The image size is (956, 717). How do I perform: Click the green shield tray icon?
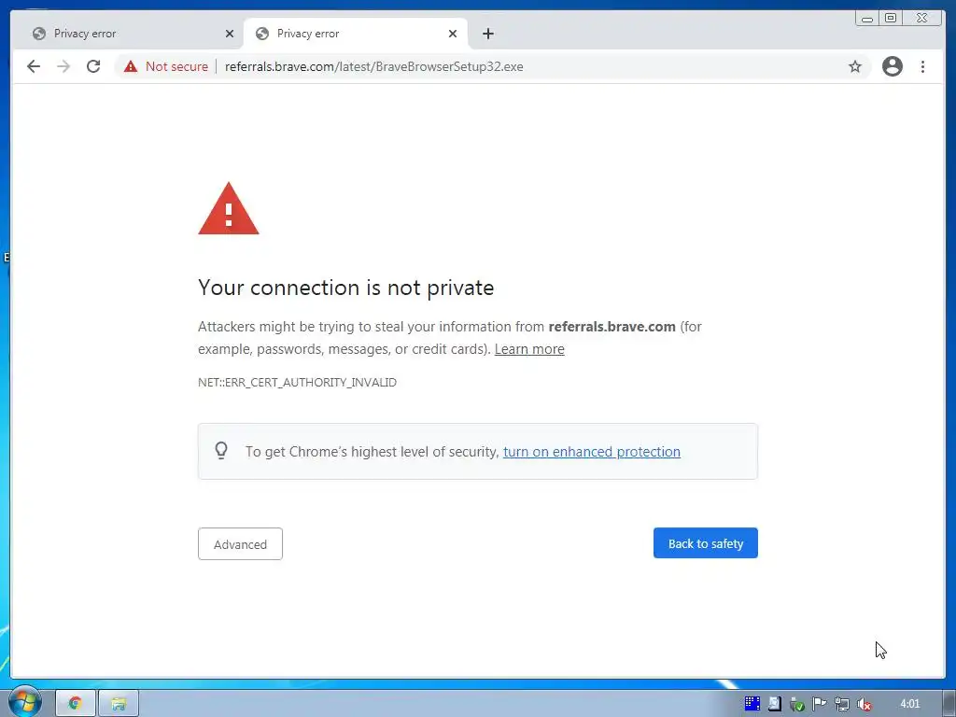tap(797, 704)
